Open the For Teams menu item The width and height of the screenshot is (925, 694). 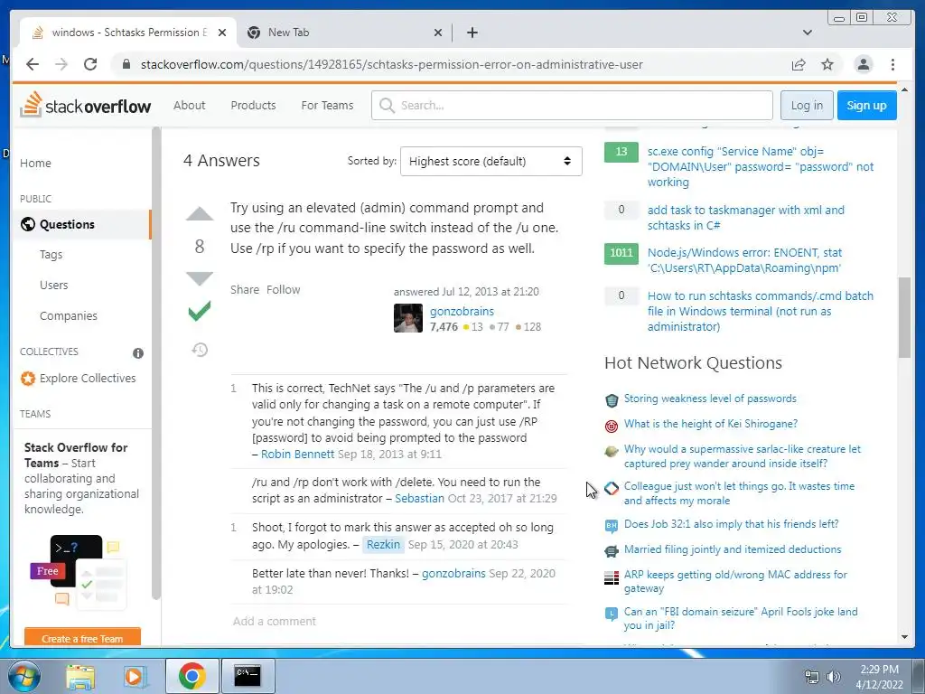(x=327, y=105)
